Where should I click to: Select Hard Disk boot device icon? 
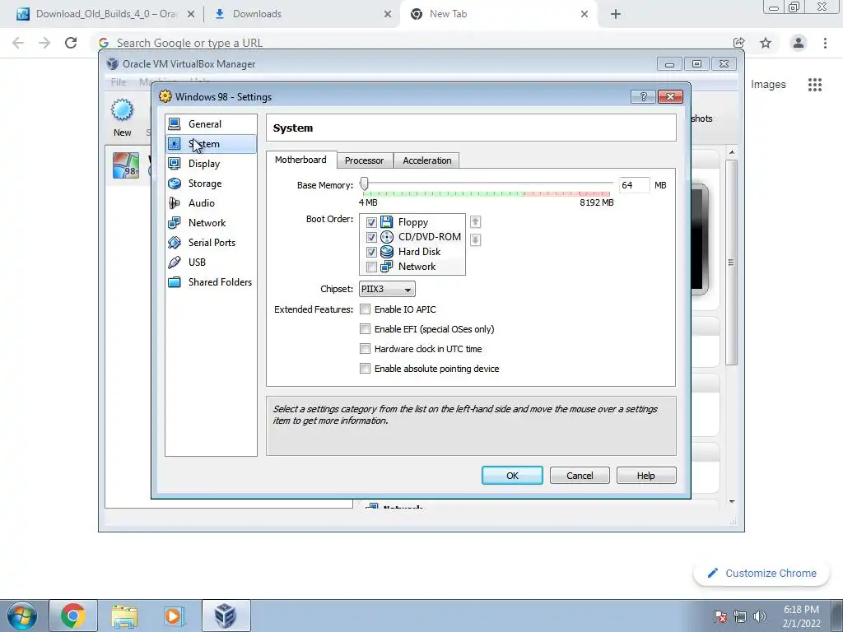click(x=387, y=252)
